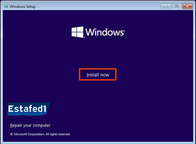Click the underlined R in Repair your computer
The image size is (196, 144).
tap(11, 125)
